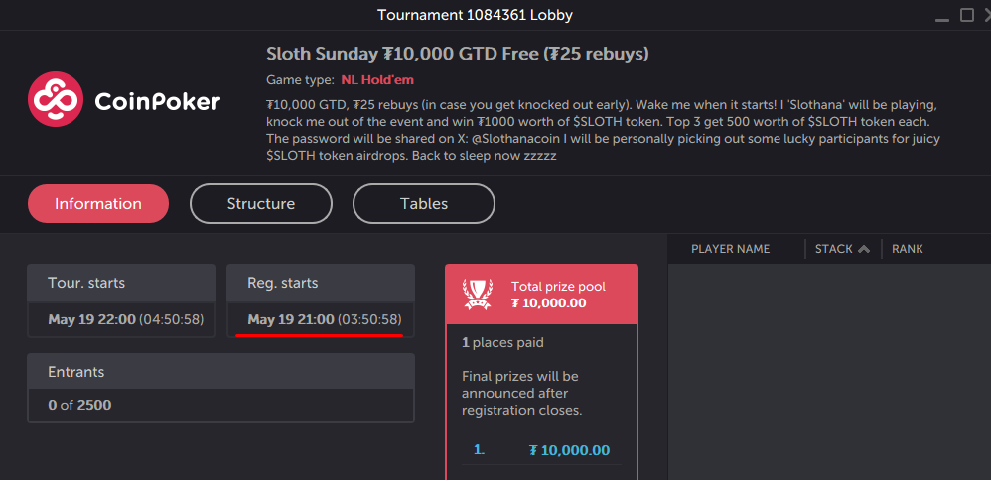Viewport: 991px width, 480px height.
Task: Select the NL Hold'em game type text
Action: click(377, 80)
